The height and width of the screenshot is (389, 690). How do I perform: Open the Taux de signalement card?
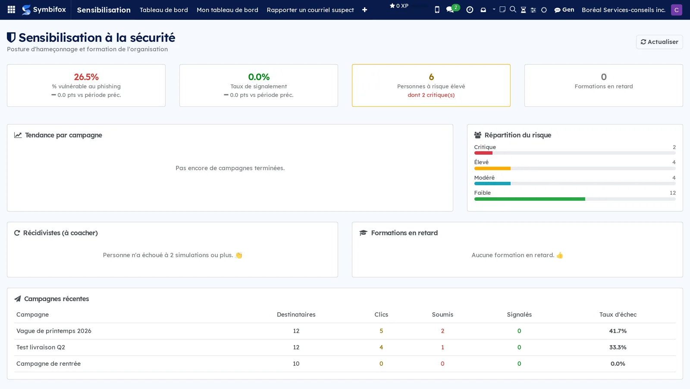tap(259, 85)
